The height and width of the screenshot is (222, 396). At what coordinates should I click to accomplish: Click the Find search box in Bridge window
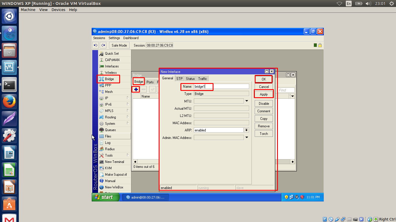[x=286, y=90]
